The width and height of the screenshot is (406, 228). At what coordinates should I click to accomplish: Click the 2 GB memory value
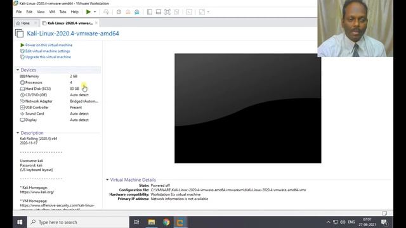(74, 76)
